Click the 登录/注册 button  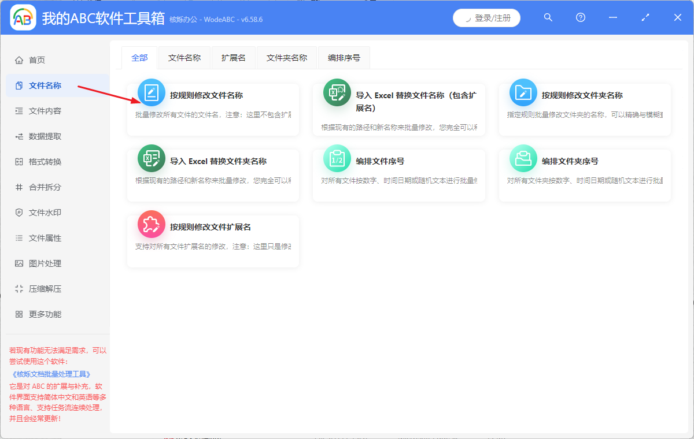[x=486, y=17]
